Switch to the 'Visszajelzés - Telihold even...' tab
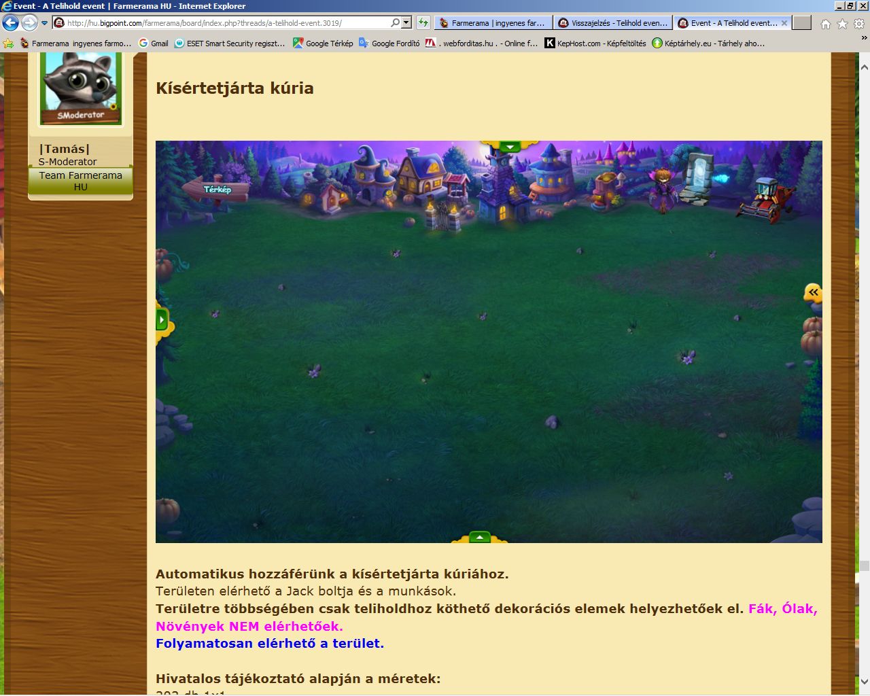The height and width of the screenshot is (696, 870). click(x=613, y=23)
